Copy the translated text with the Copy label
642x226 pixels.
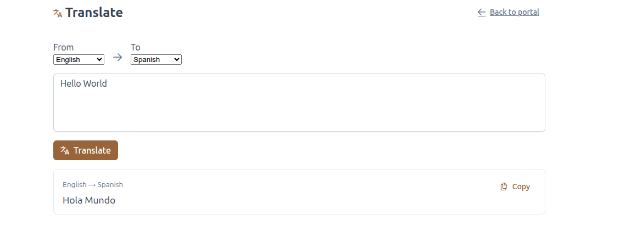(x=521, y=187)
